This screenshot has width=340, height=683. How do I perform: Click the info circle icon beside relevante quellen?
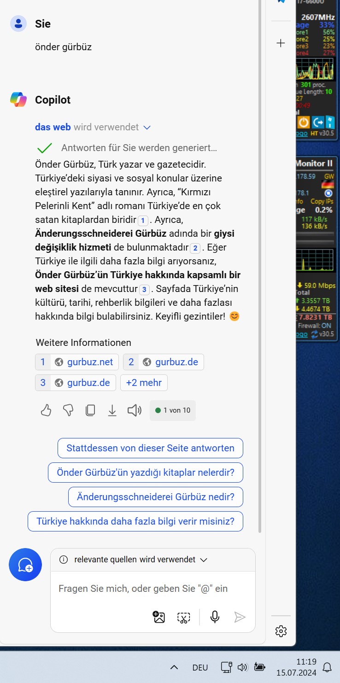[x=64, y=560]
